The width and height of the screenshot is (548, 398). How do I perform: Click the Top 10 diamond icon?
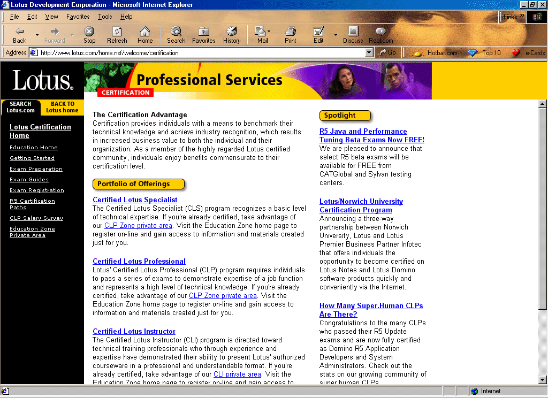tap(473, 53)
